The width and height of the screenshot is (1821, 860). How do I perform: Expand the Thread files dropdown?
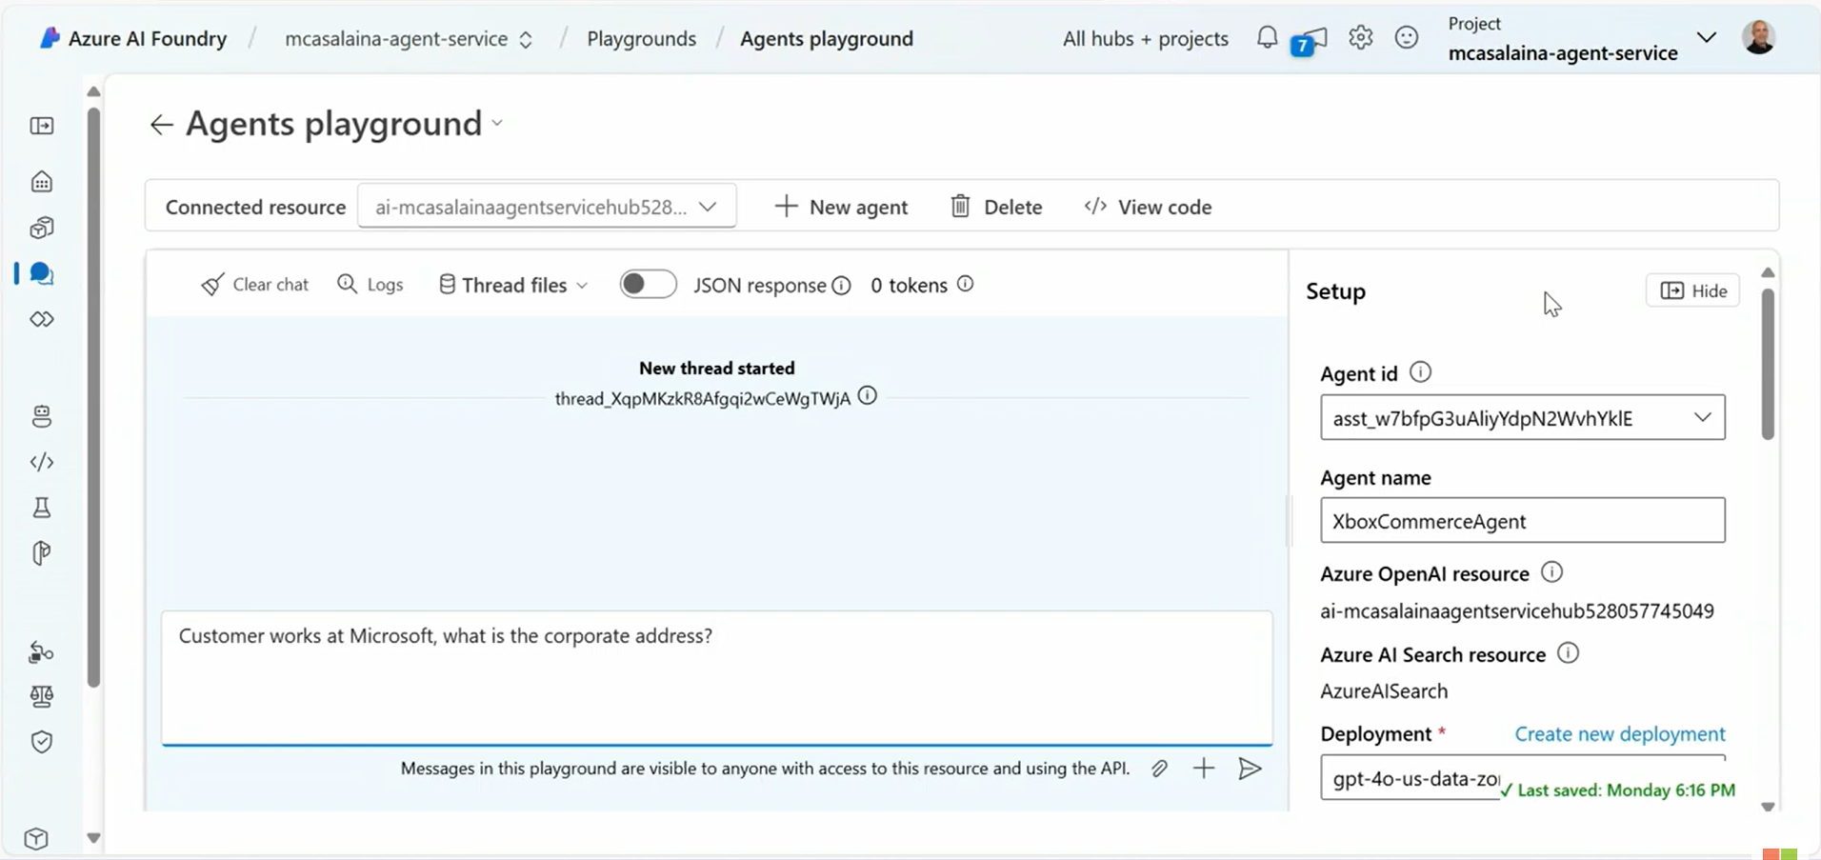click(513, 285)
